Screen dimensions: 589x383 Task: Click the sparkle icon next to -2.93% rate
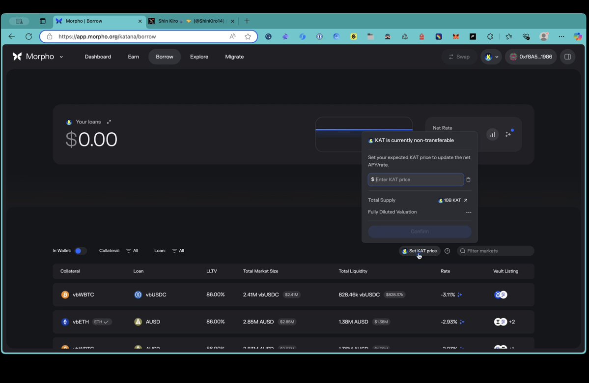(x=462, y=322)
